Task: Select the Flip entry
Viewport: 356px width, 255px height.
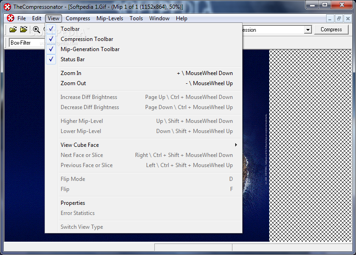Action: 144,189
